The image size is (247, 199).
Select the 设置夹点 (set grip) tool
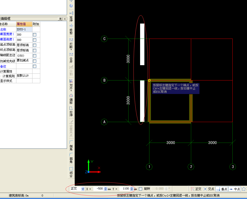pyautogui.click(x=71, y=129)
